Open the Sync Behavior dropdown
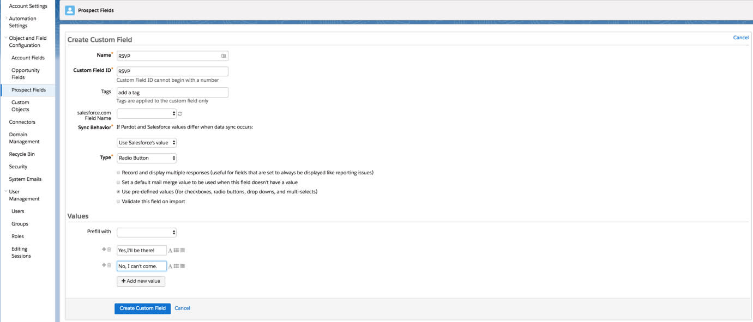The image size is (753, 322). click(147, 143)
